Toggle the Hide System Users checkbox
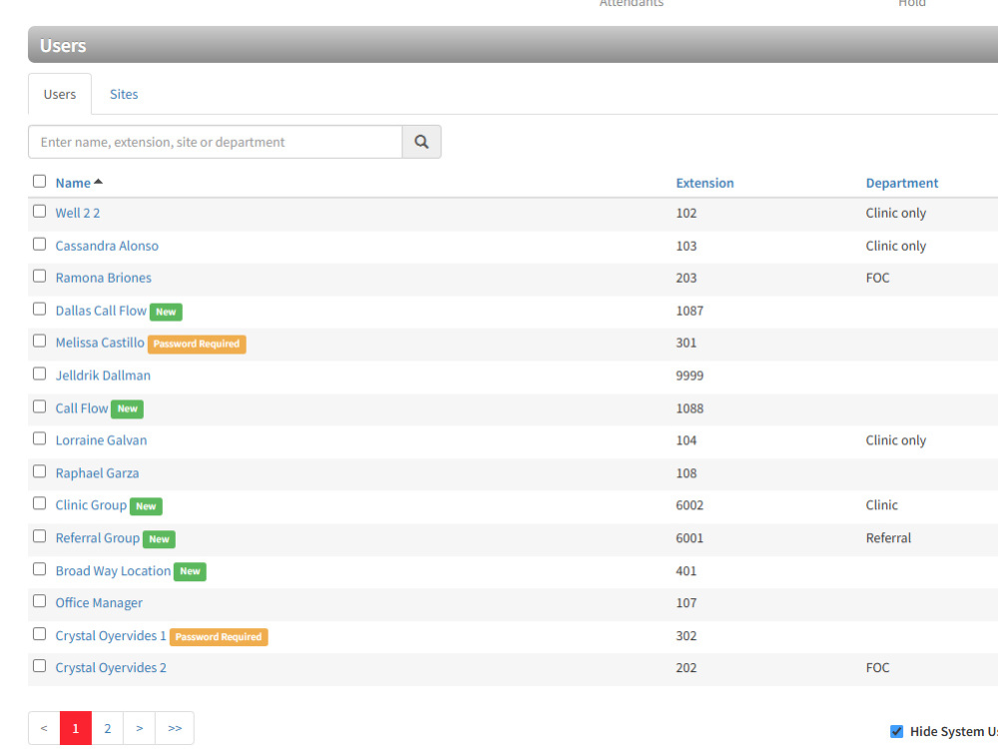The image size is (998, 749). pyautogui.click(x=896, y=731)
